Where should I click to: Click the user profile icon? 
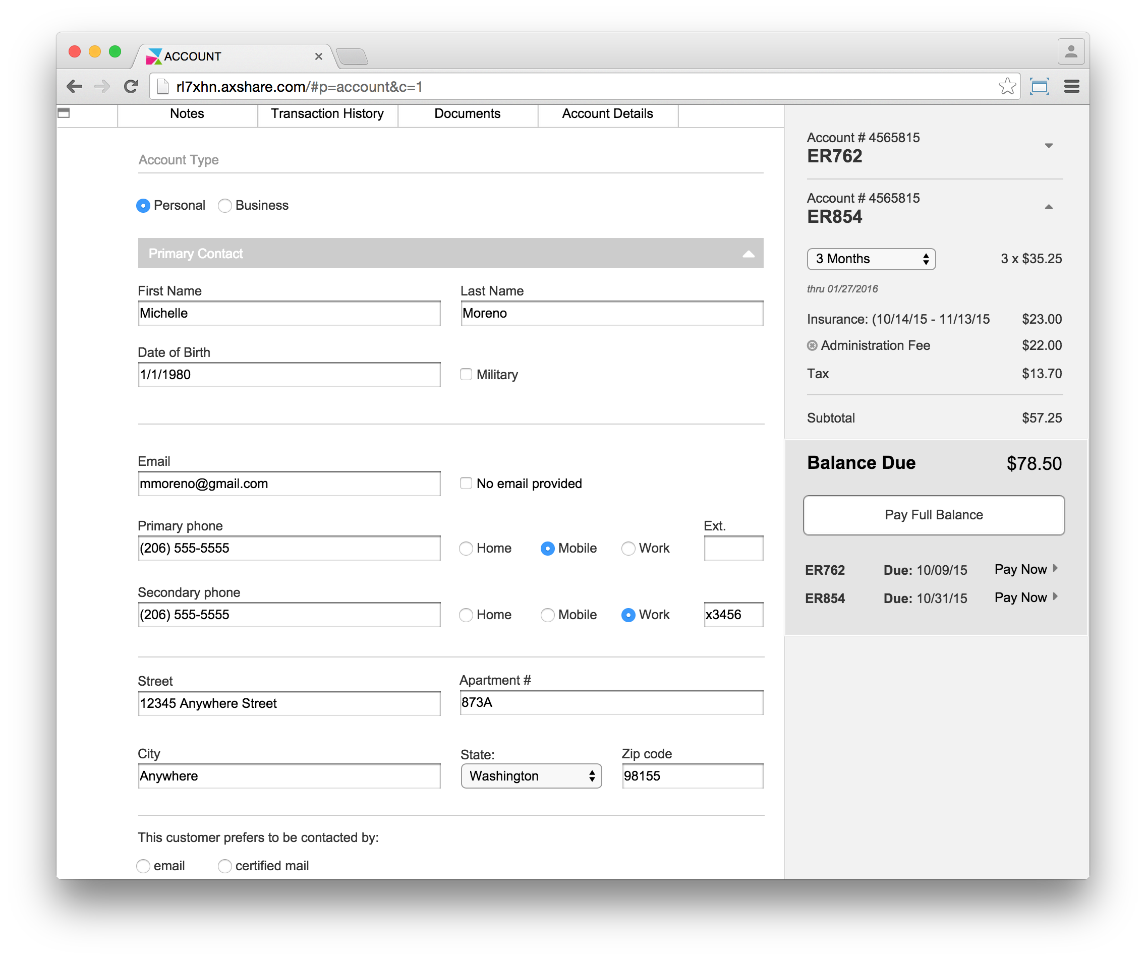(1071, 52)
